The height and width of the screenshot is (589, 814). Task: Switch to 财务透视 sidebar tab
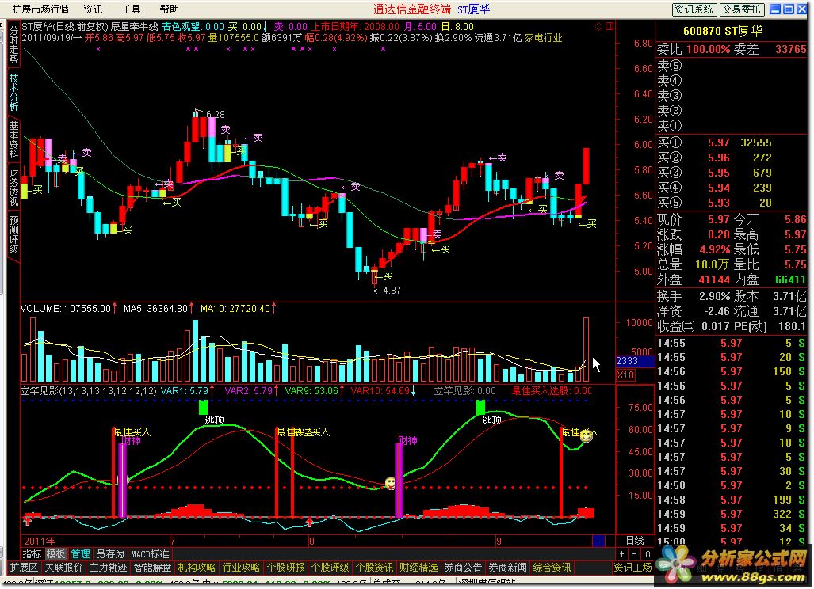(x=13, y=187)
